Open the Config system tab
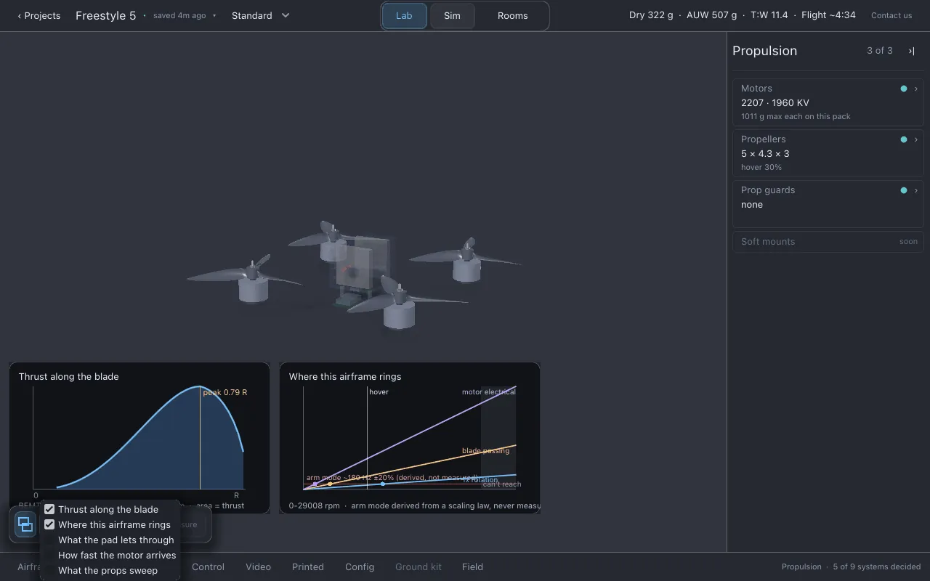The width and height of the screenshot is (930, 581). tap(360, 566)
